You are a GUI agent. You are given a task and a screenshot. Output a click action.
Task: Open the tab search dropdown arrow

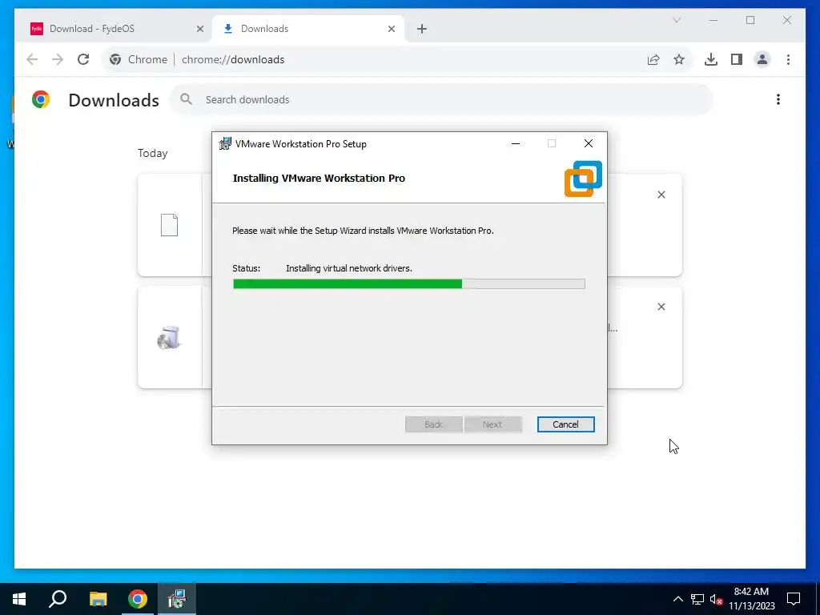pos(676,20)
